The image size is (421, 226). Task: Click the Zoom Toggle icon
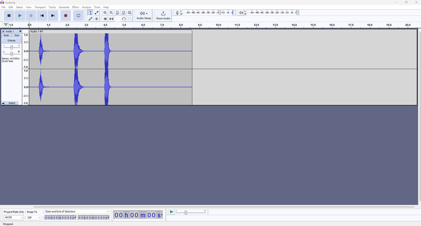(130, 13)
